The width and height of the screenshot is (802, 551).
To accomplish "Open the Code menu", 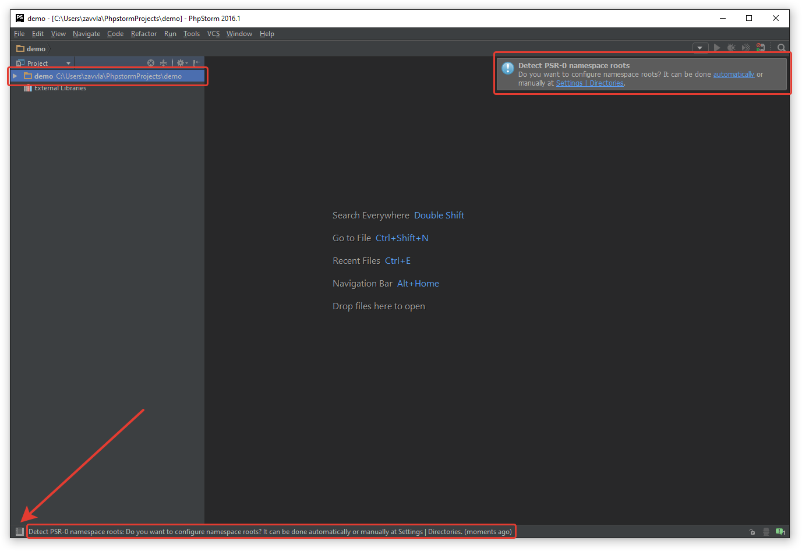I will pos(115,34).
